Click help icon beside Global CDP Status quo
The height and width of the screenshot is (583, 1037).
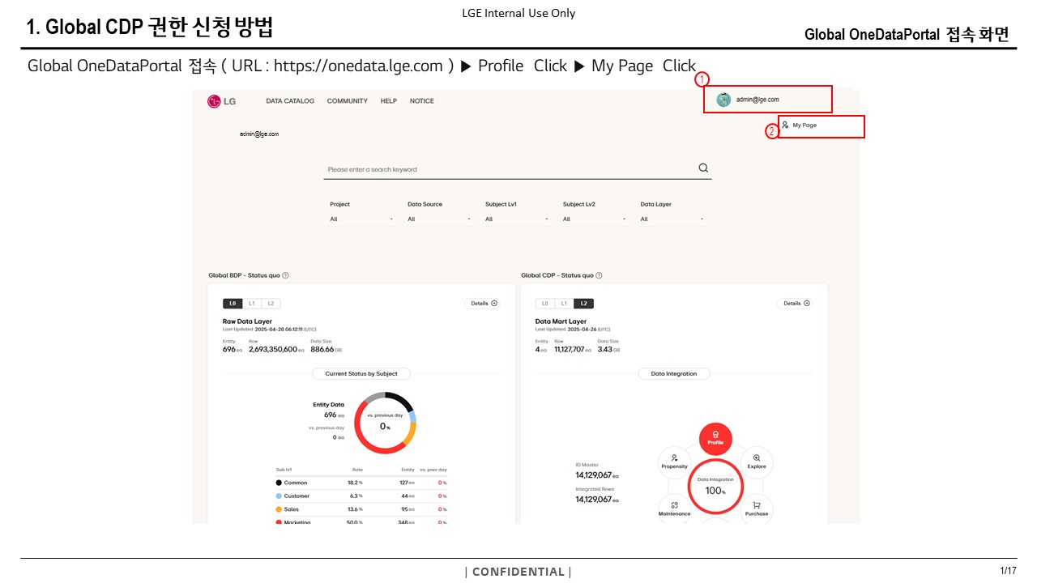click(599, 275)
